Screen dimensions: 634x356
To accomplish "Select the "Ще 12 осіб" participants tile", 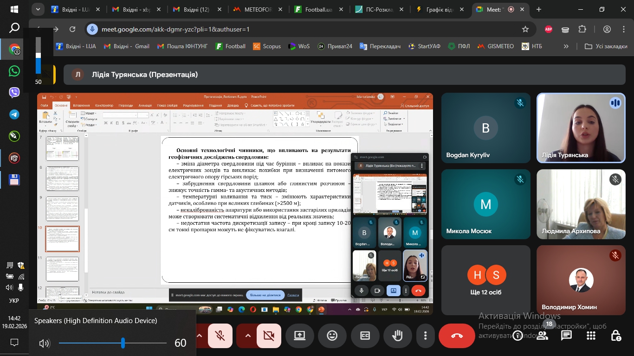I will click(486, 280).
